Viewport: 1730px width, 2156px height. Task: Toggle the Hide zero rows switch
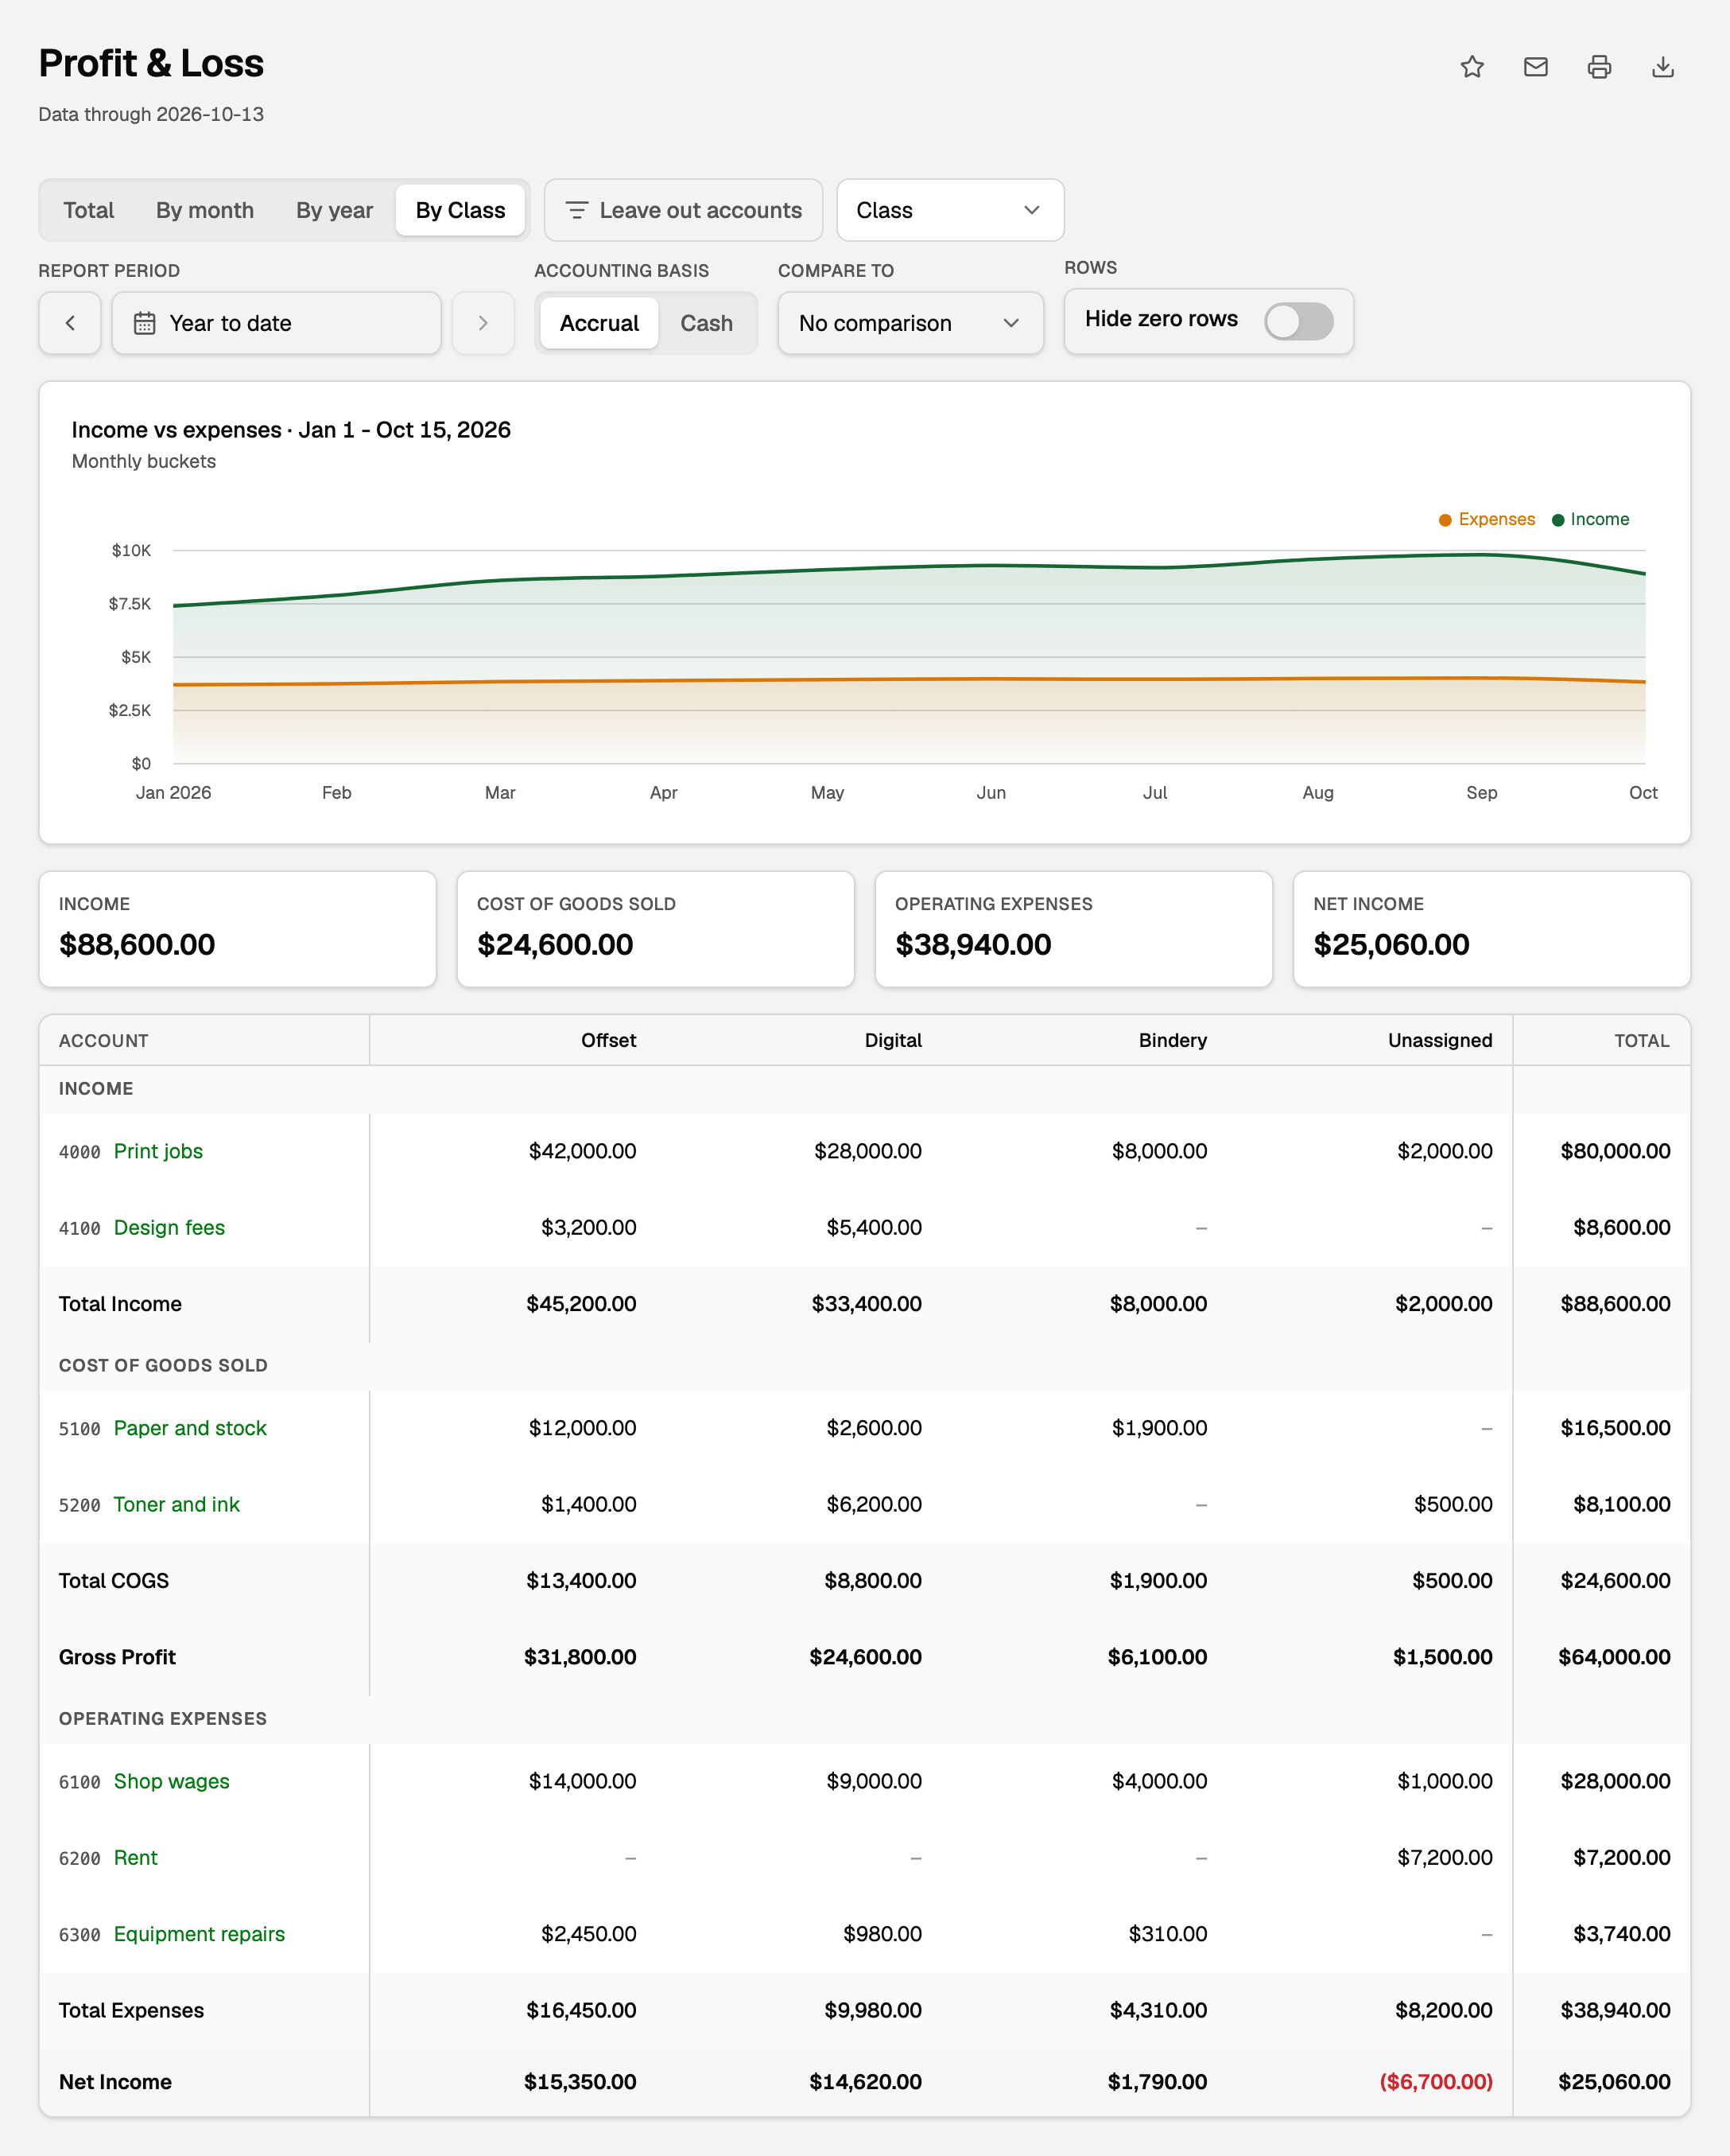coord(1298,321)
